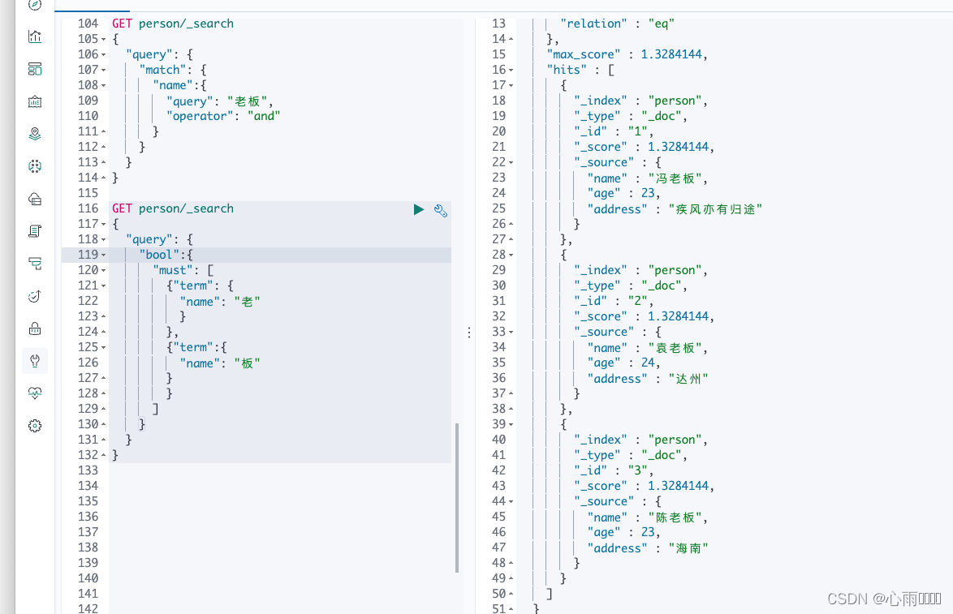Click the "name": "老" term line

coord(220,301)
